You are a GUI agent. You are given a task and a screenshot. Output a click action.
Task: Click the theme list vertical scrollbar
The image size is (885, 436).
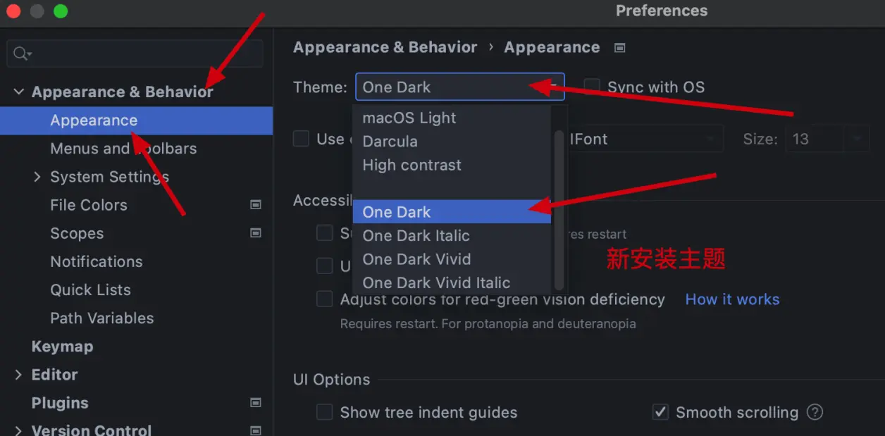(559, 210)
